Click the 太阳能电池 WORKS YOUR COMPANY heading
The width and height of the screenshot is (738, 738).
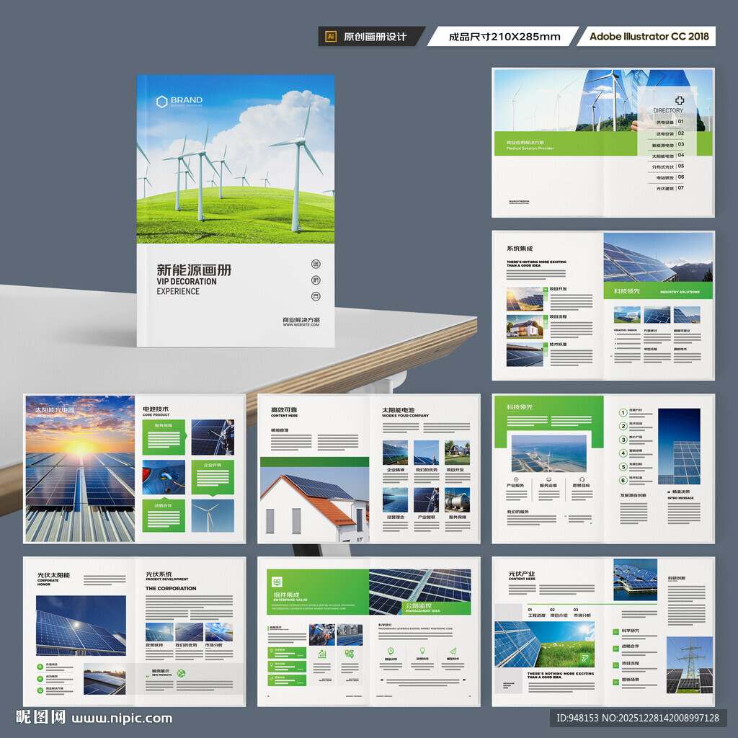(x=405, y=412)
